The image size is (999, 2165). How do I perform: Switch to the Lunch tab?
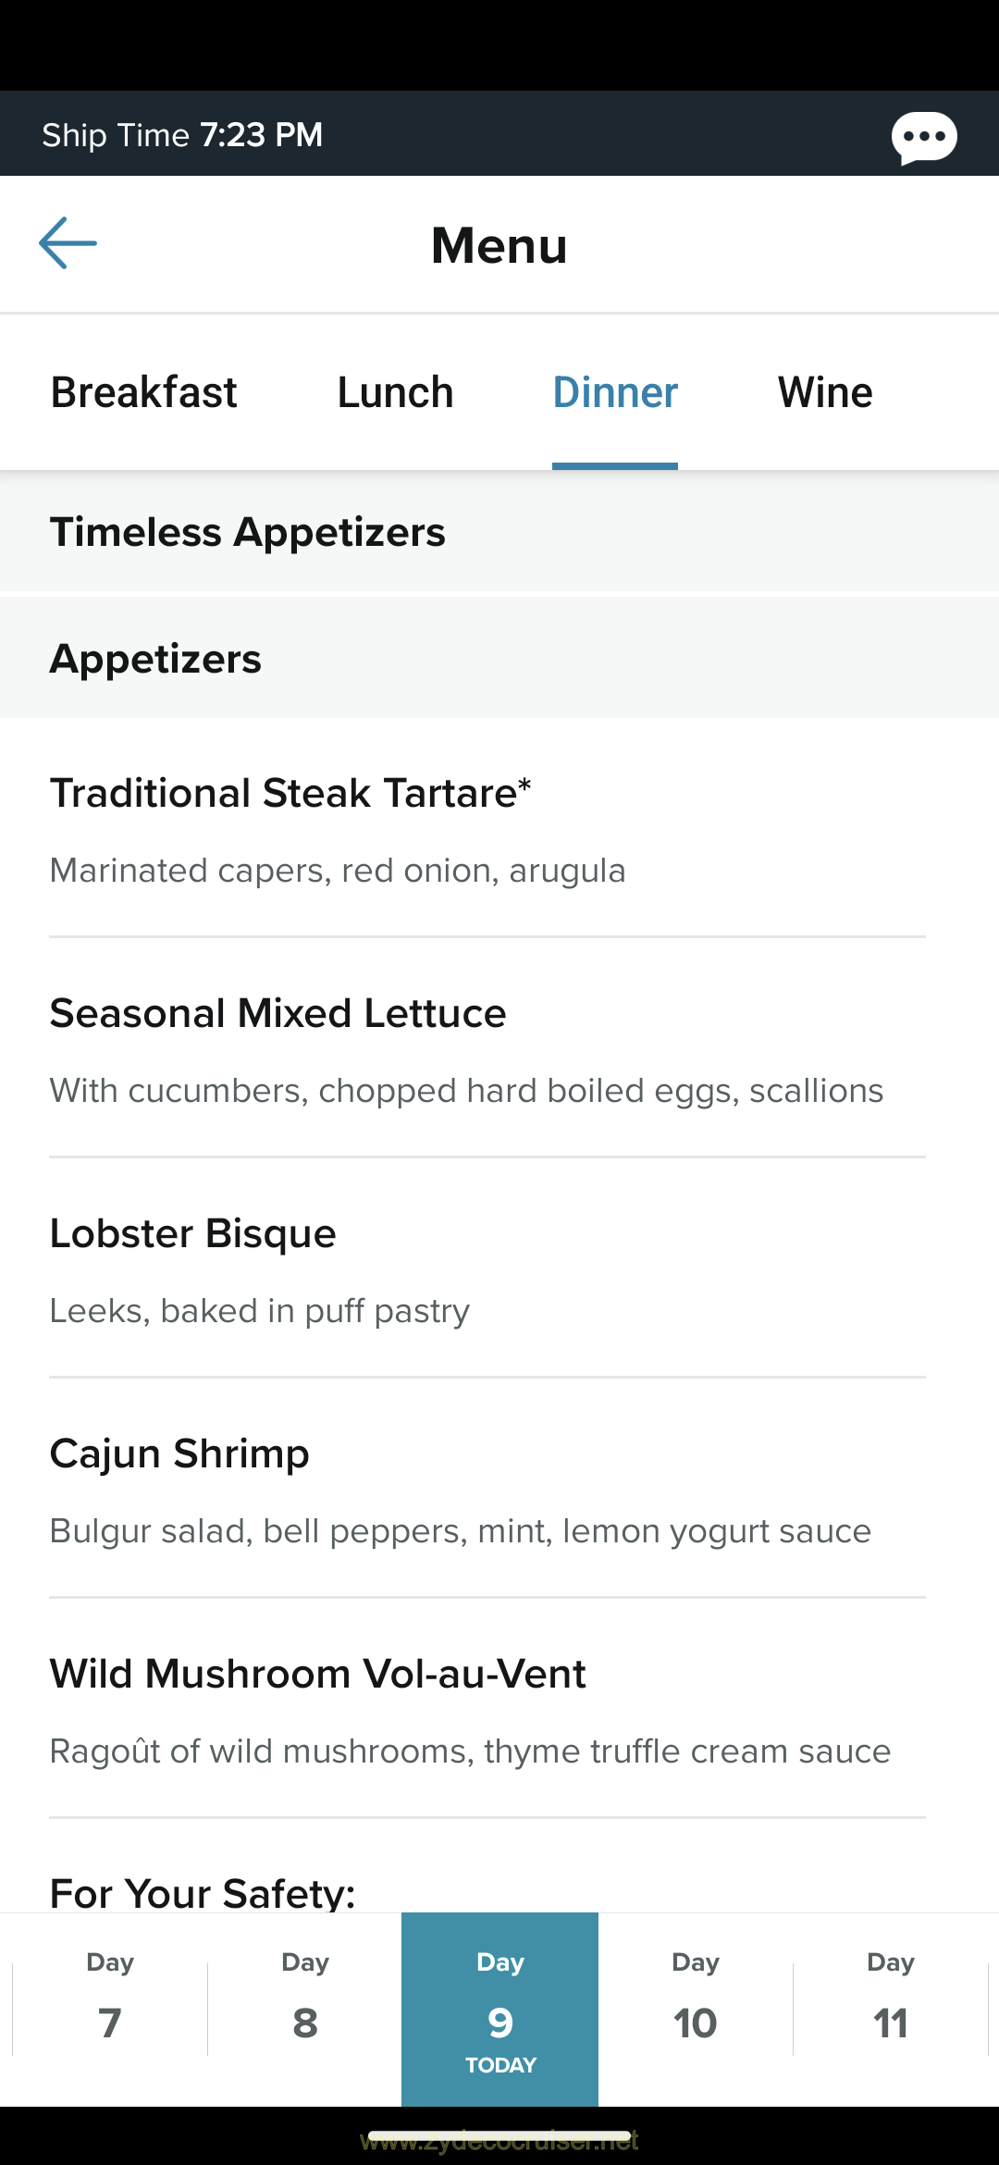point(395,392)
